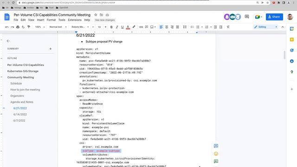Increase the font size
The width and height of the screenshot is (297, 167).
point(105,27)
